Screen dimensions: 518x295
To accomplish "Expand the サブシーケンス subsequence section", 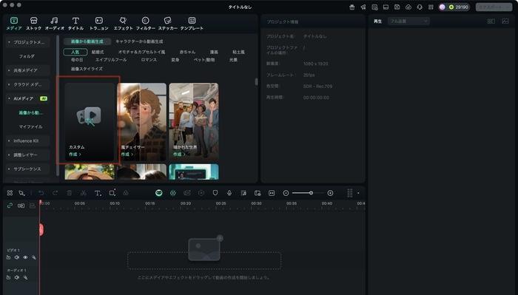I will (27, 169).
